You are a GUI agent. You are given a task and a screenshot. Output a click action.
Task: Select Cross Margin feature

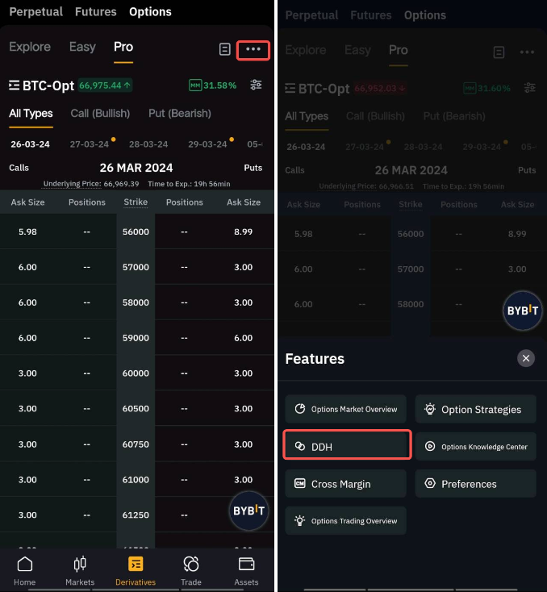click(345, 484)
